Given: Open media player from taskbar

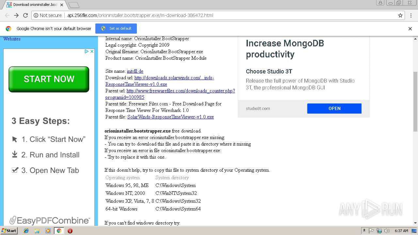Looking at the screenshot, I should (48, 231).
